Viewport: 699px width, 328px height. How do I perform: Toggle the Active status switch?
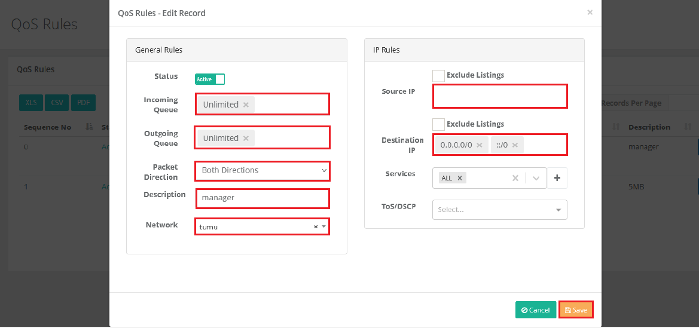[x=210, y=79]
